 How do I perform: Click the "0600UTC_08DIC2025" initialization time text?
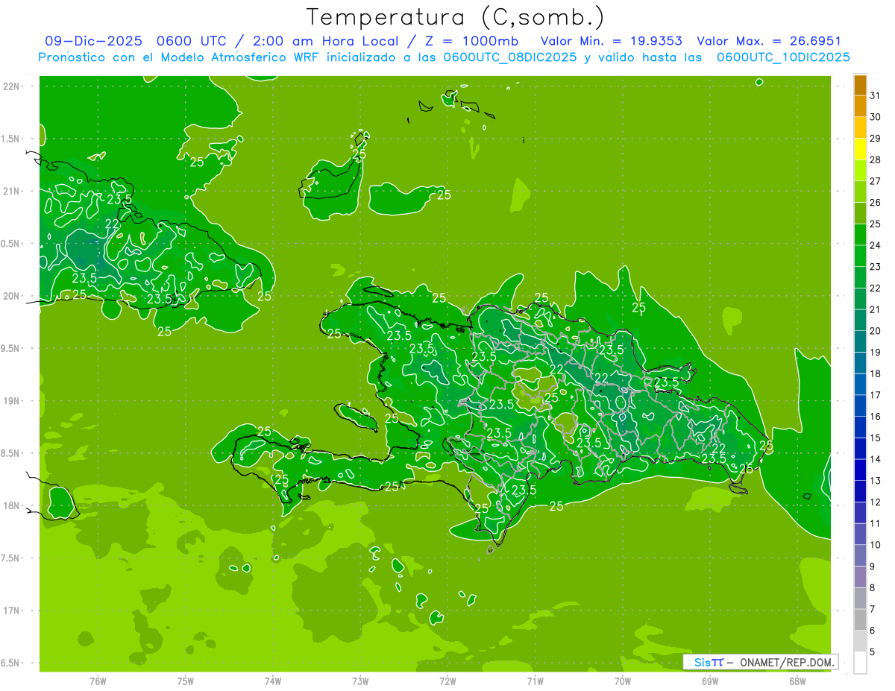coord(510,57)
